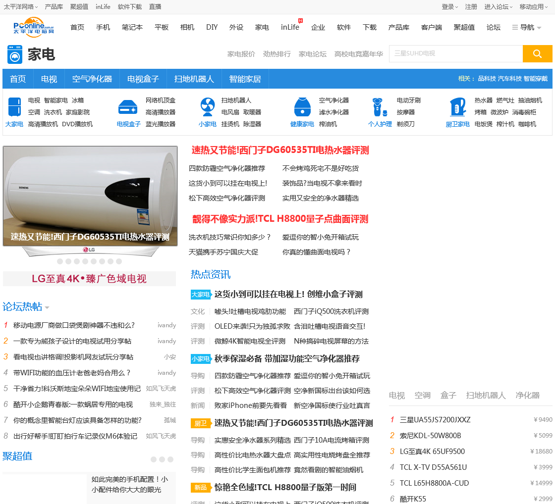The image size is (555, 504).
Task: Open ranked product 三星UA55JS7200JXXZ
Action: pos(435,419)
